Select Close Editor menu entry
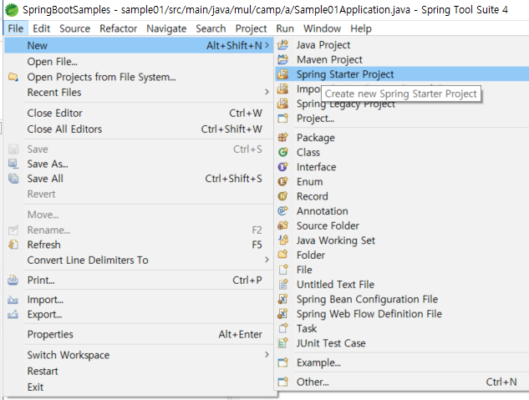The image size is (529, 400). pos(139,113)
